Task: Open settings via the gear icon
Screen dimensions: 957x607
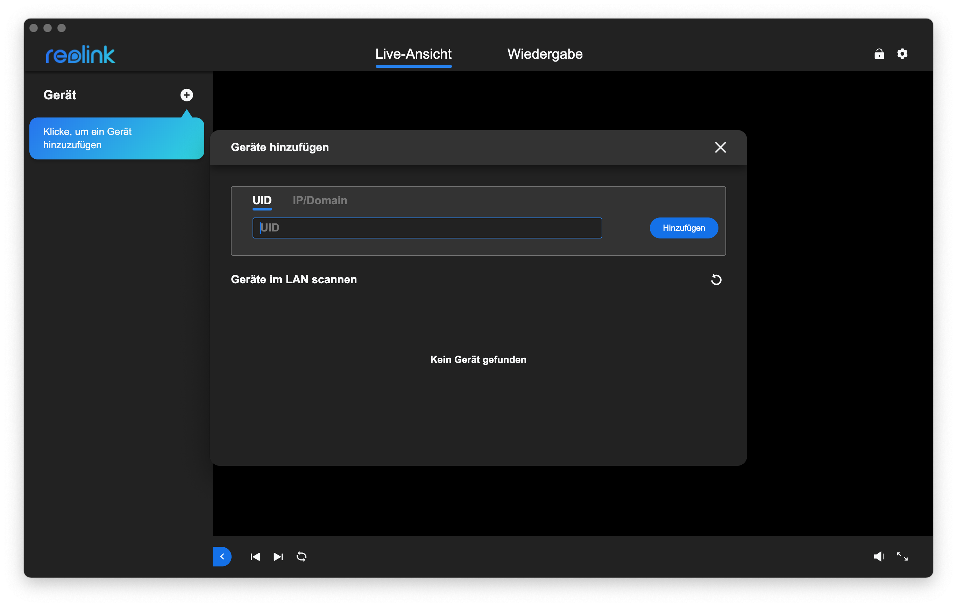Action: tap(902, 54)
